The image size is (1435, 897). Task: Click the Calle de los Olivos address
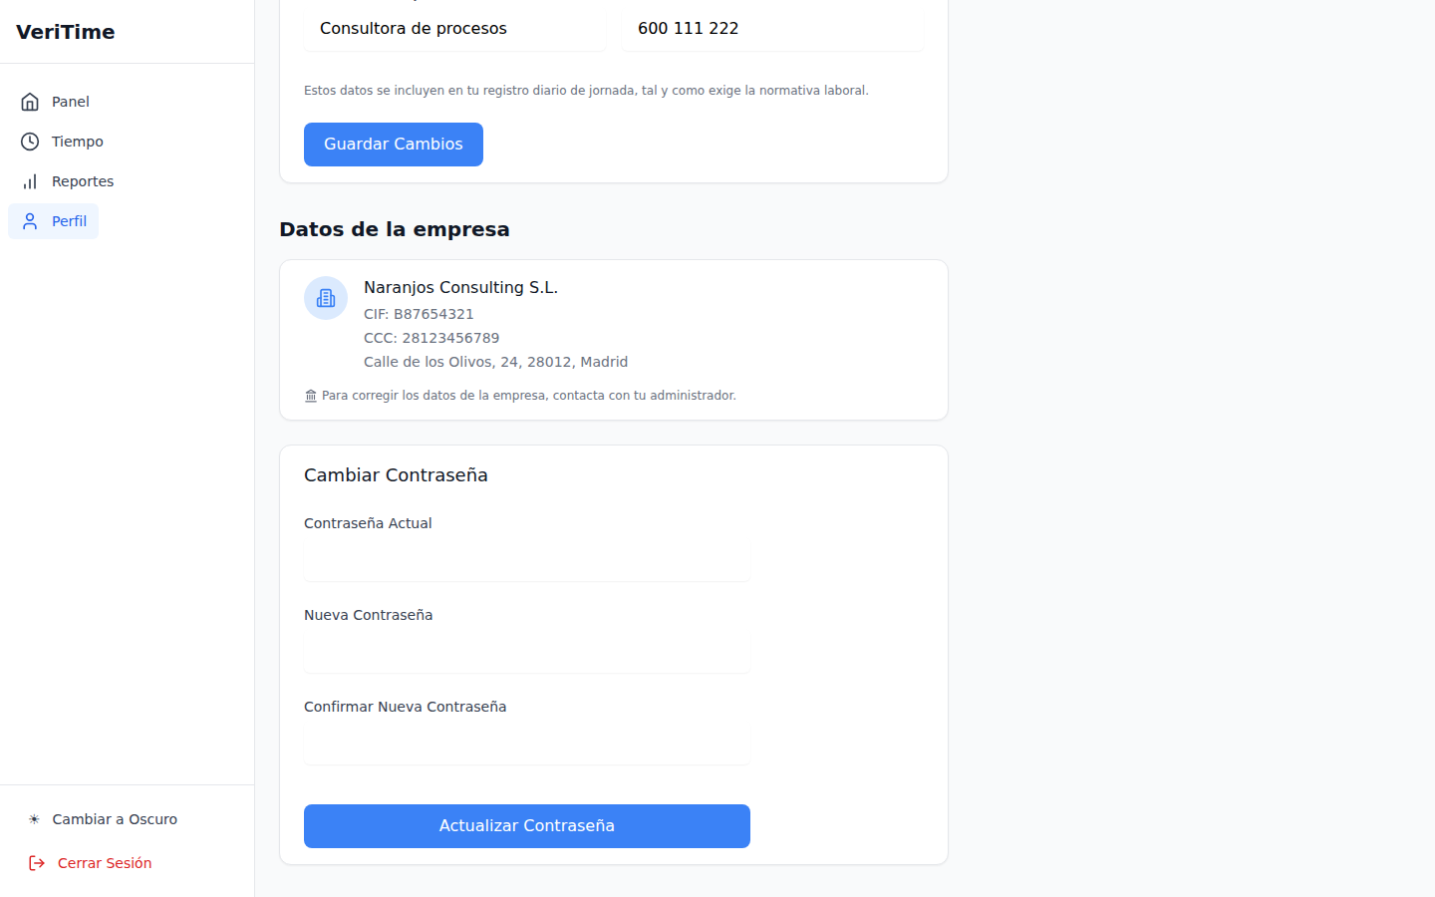tap(495, 362)
